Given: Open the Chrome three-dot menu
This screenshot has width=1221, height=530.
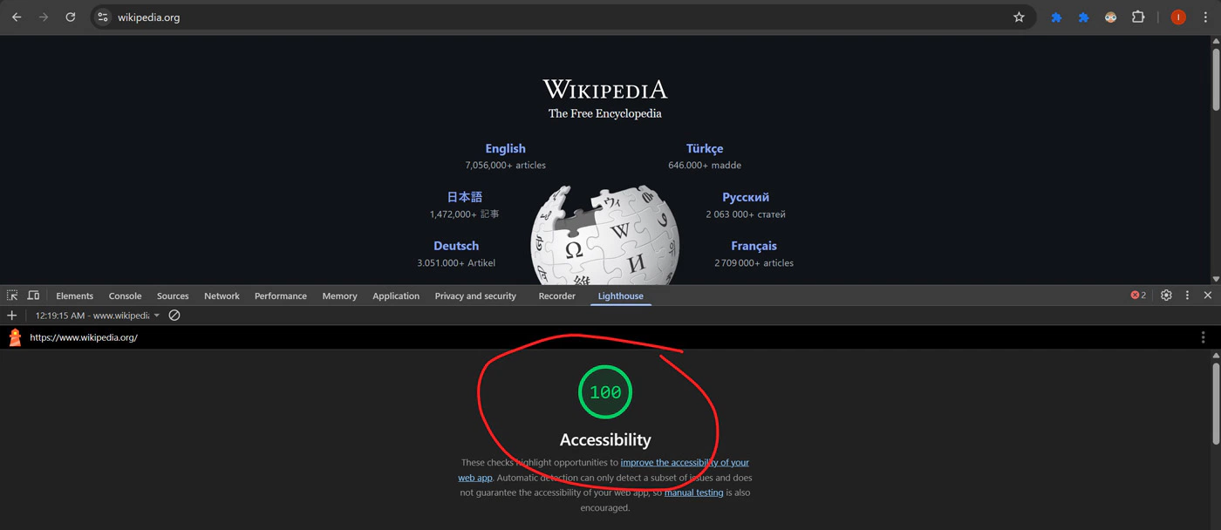Looking at the screenshot, I should (x=1205, y=17).
